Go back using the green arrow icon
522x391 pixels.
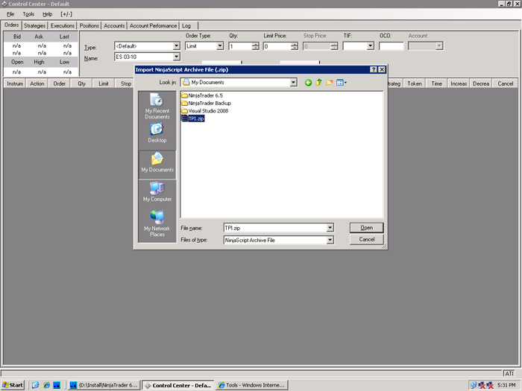point(308,83)
